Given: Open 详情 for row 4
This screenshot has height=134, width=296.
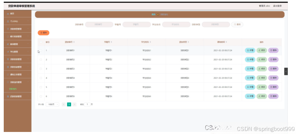Looking at the screenshot, I should tap(250, 78).
